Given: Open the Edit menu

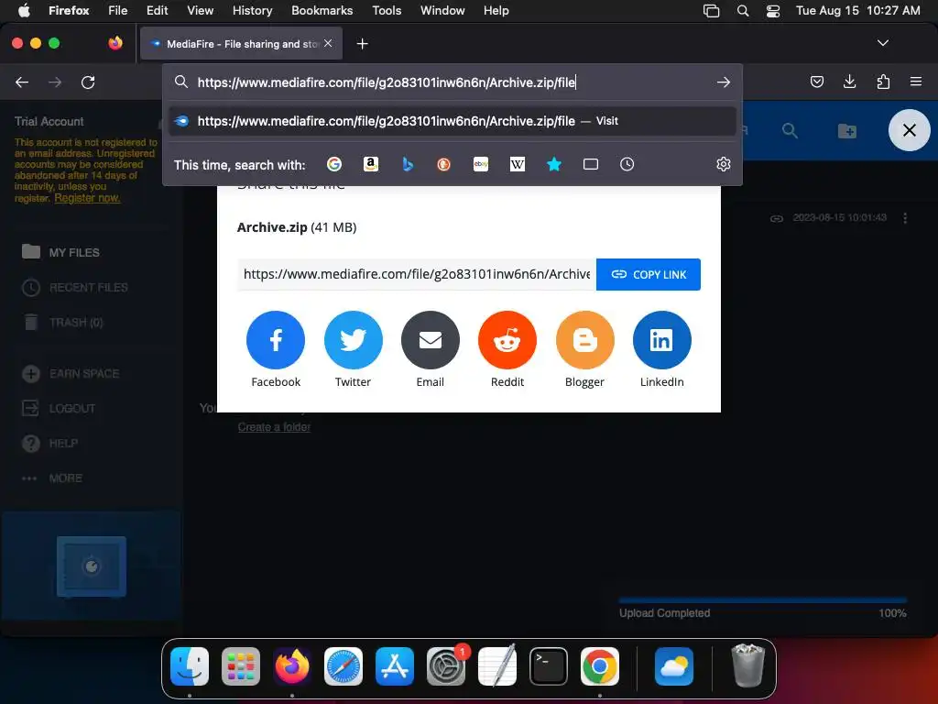Looking at the screenshot, I should pos(157,10).
